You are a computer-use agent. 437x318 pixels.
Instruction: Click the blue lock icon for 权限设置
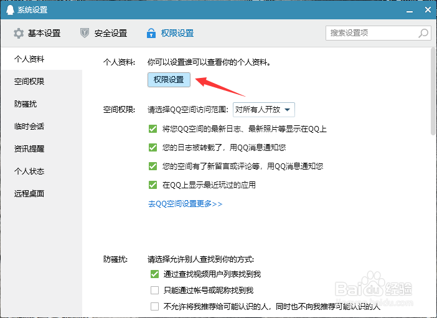[151, 33]
